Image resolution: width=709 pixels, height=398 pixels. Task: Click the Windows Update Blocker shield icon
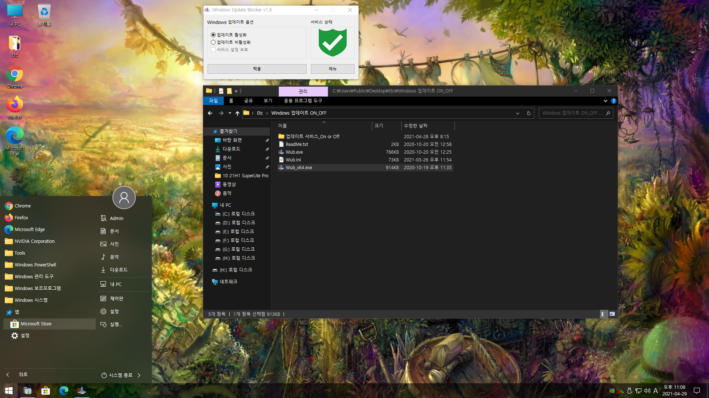coord(332,43)
